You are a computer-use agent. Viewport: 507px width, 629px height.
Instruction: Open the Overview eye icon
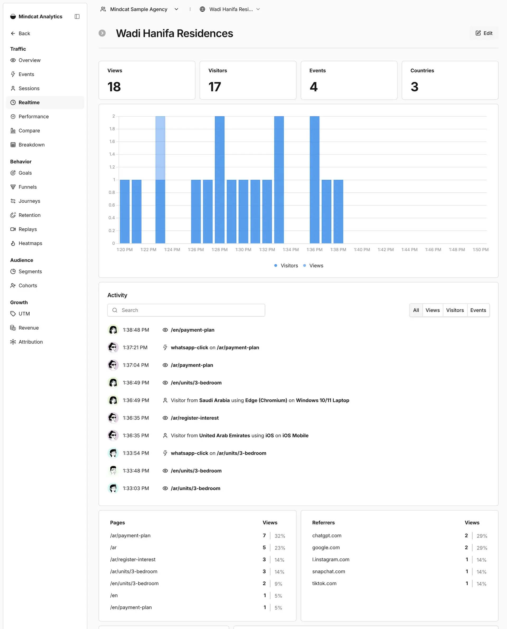tap(13, 60)
